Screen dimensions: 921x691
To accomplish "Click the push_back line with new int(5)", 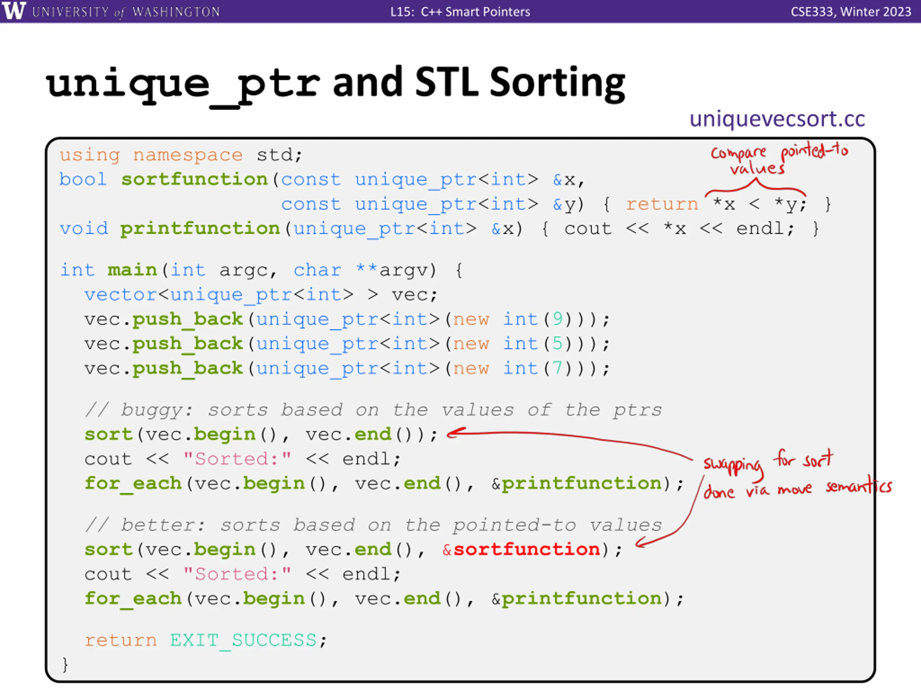I will click(347, 344).
